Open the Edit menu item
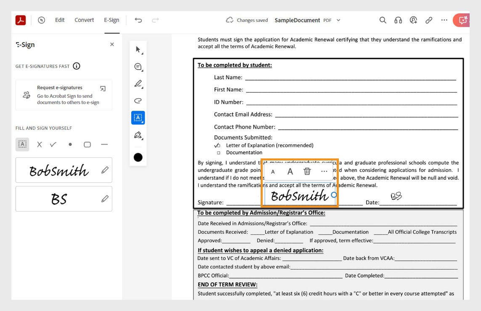 click(59, 20)
